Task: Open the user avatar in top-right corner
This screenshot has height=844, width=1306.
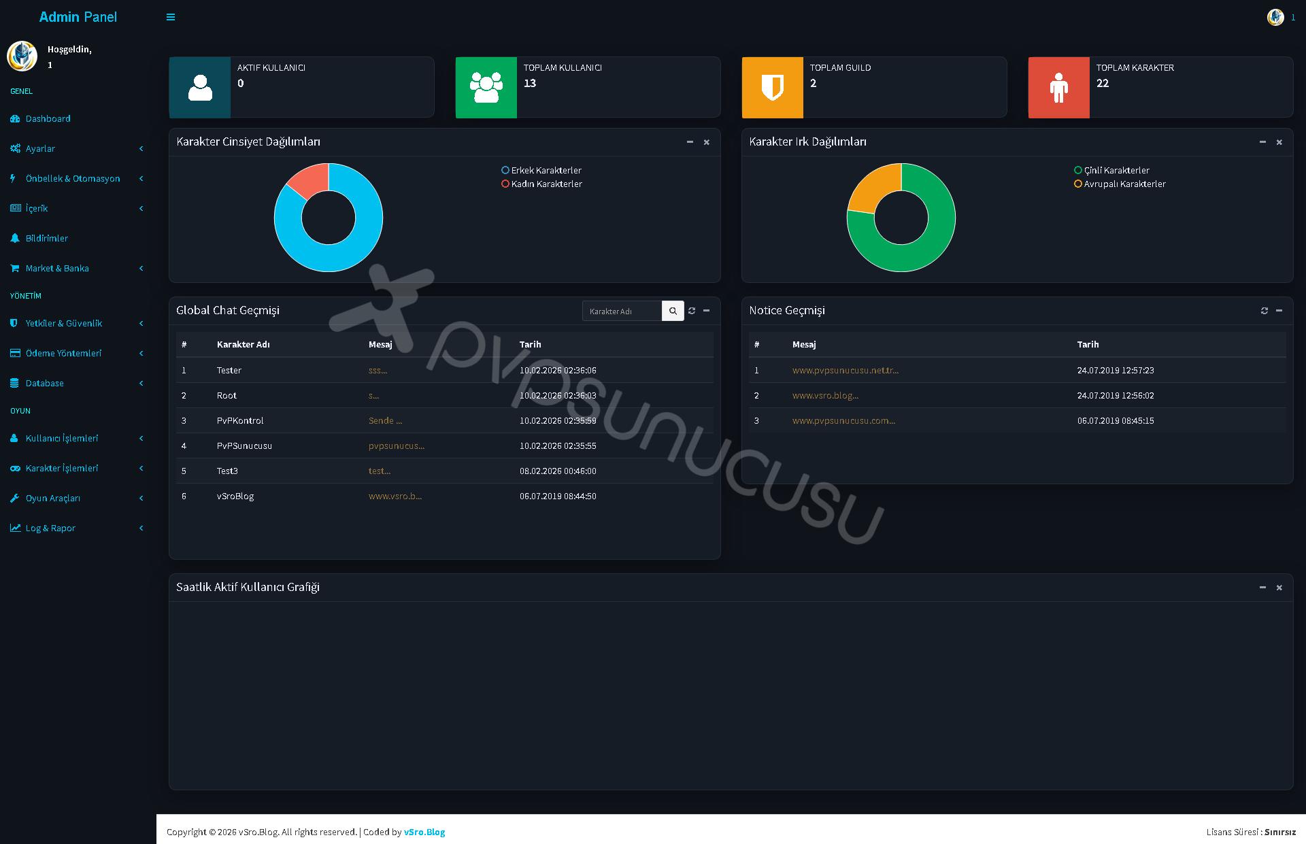Action: coord(1275,17)
